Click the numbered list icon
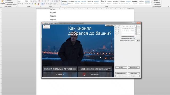Viewport: 170px width, 95px height. [x=45, y=1]
